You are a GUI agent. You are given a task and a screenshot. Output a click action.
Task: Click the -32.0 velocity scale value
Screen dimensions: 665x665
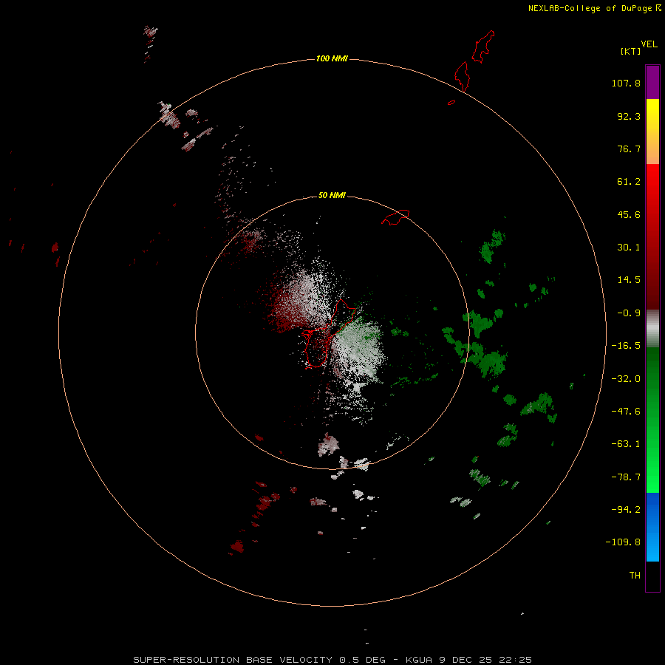(x=626, y=379)
